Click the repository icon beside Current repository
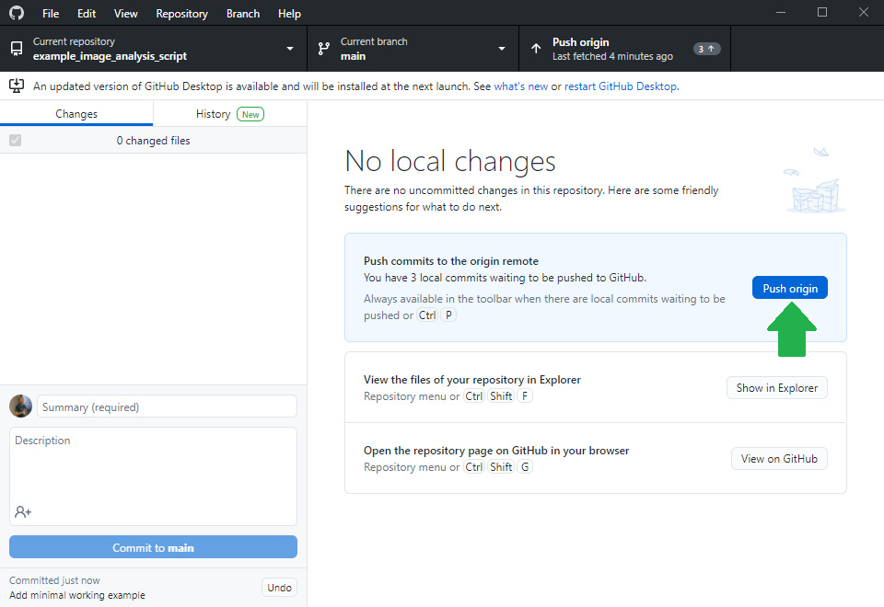The image size is (884, 607). tap(17, 49)
